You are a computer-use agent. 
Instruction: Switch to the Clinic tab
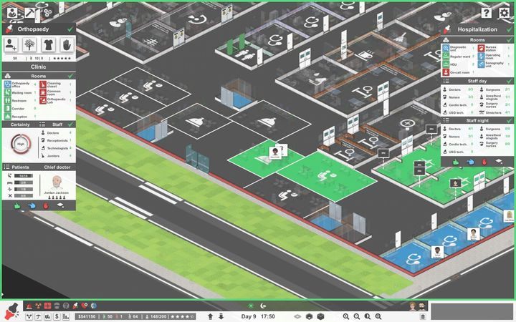pos(39,66)
